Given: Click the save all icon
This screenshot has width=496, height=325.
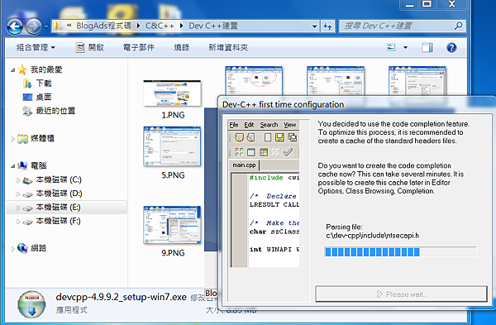Looking at the screenshot, I should click(x=292, y=137).
